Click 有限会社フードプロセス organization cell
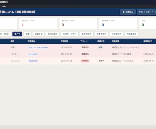156x129 pixels. coord(122,61)
